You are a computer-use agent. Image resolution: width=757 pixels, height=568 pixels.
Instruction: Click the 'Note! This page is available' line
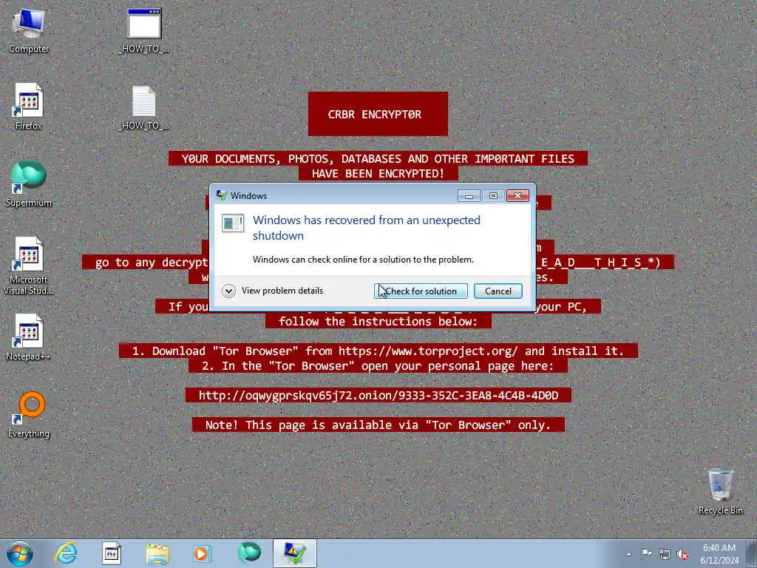click(x=378, y=425)
